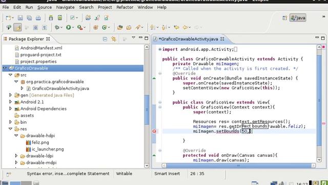Click the Previous Annotation icon
The height and width of the screenshot is (185, 328).
[x=164, y=27]
